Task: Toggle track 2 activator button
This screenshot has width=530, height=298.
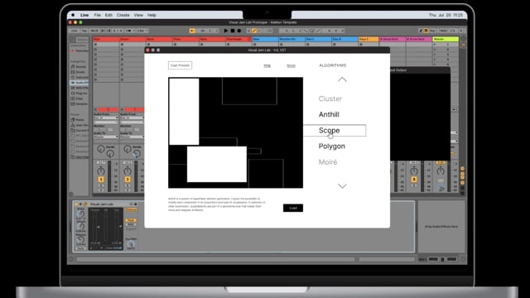Action: [x=128, y=180]
